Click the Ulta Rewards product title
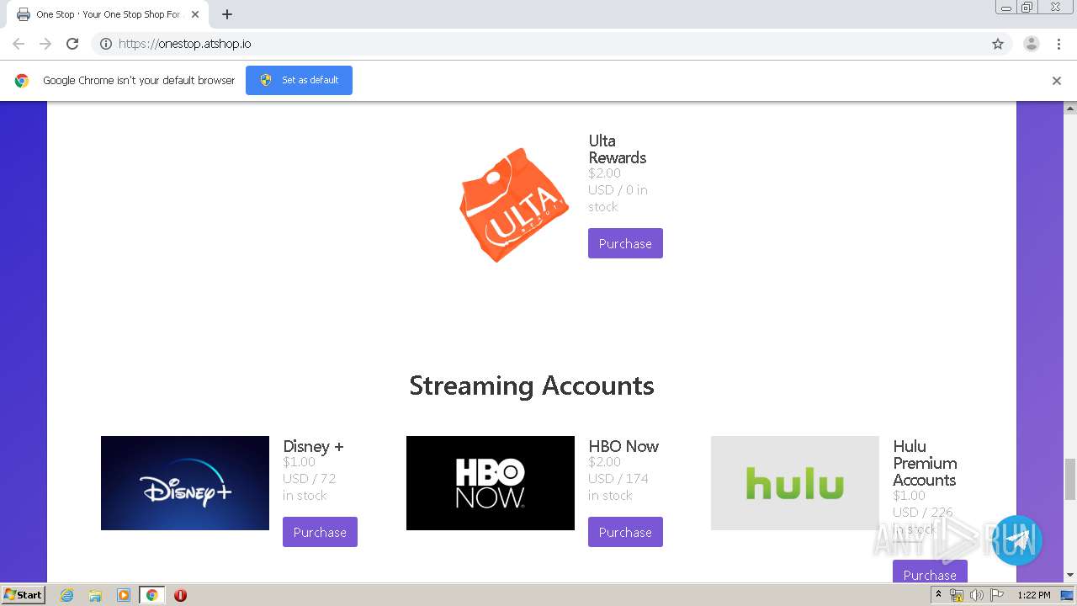Screen dimensions: 1077x606 click(618, 149)
